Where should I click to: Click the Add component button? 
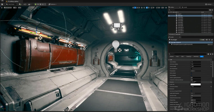202,40
